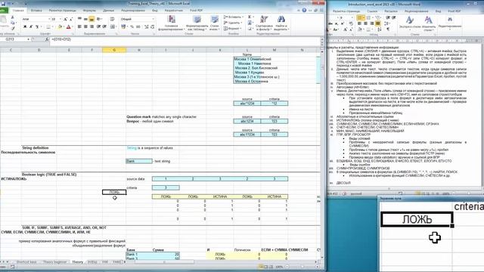The width and height of the screenshot is (484, 272).
Task: Open Editing (Редактирование) menu in Word
Action: (x=450, y=23)
